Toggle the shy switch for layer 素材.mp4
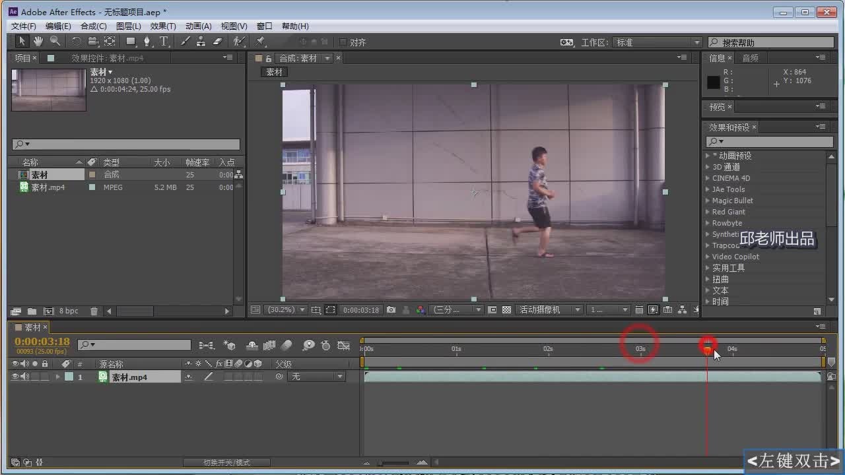This screenshot has width=845, height=475. pos(189,377)
